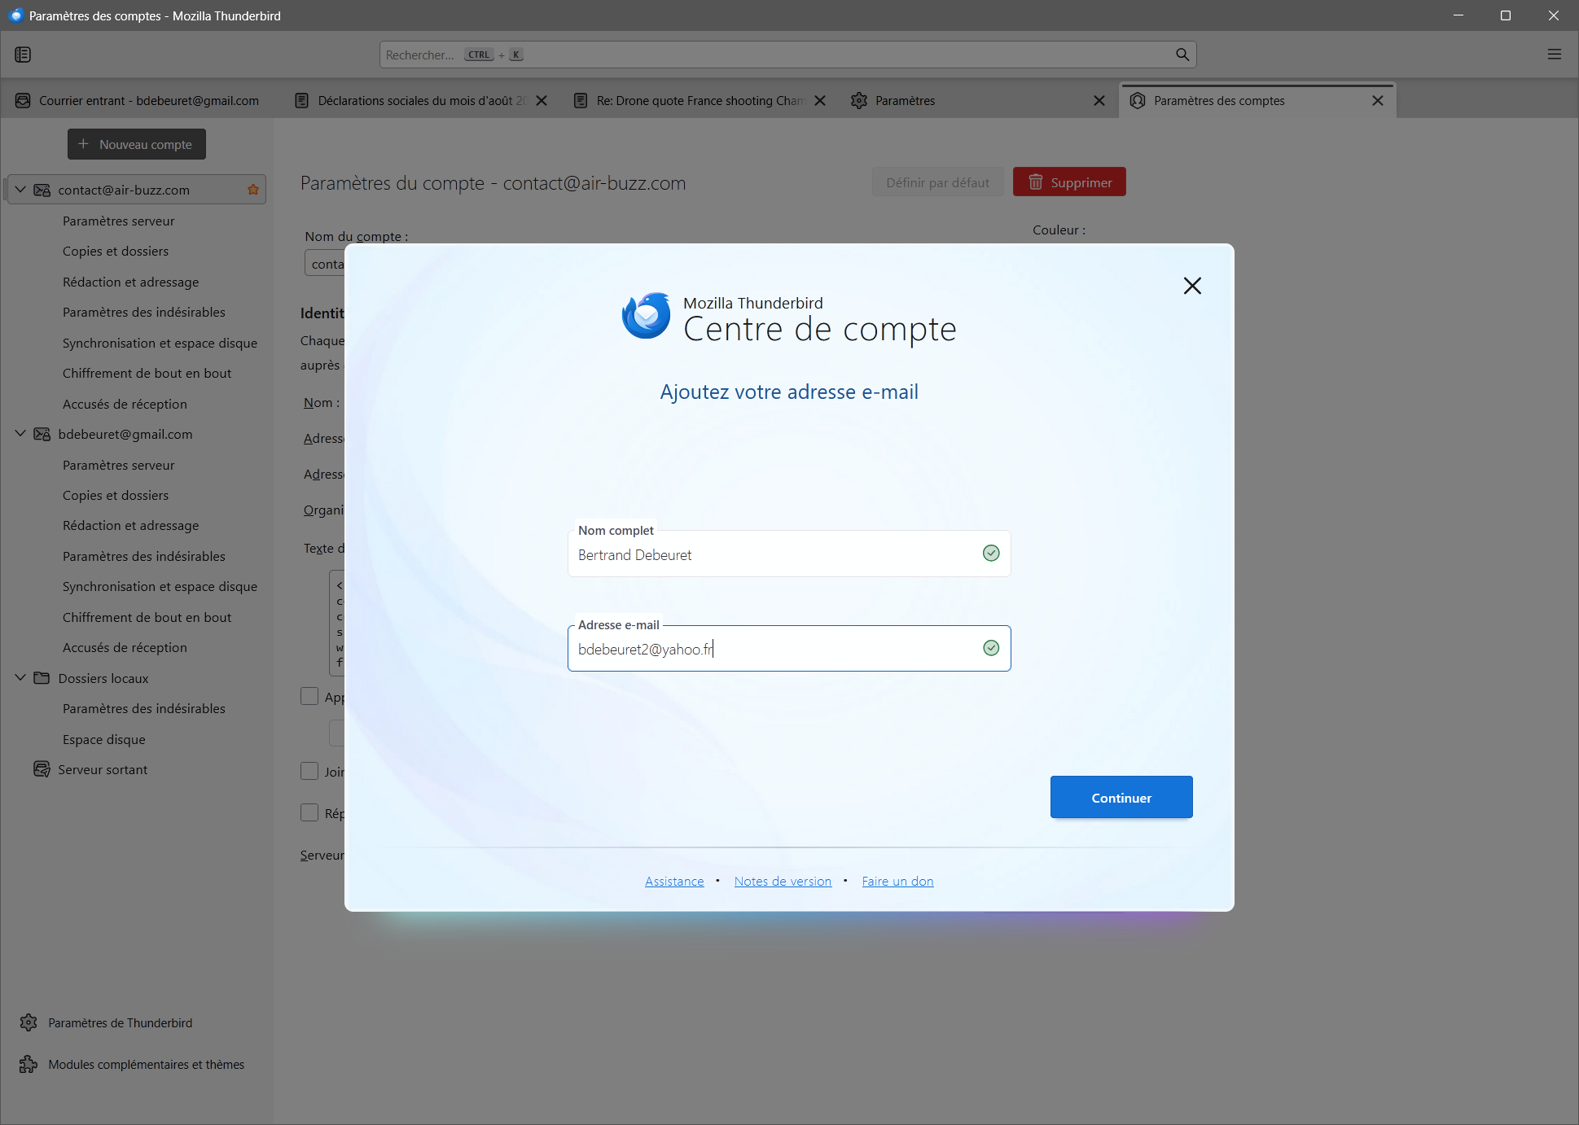This screenshot has height=1125, width=1579.
Task: Open the Notes de version link
Action: click(x=783, y=881)
